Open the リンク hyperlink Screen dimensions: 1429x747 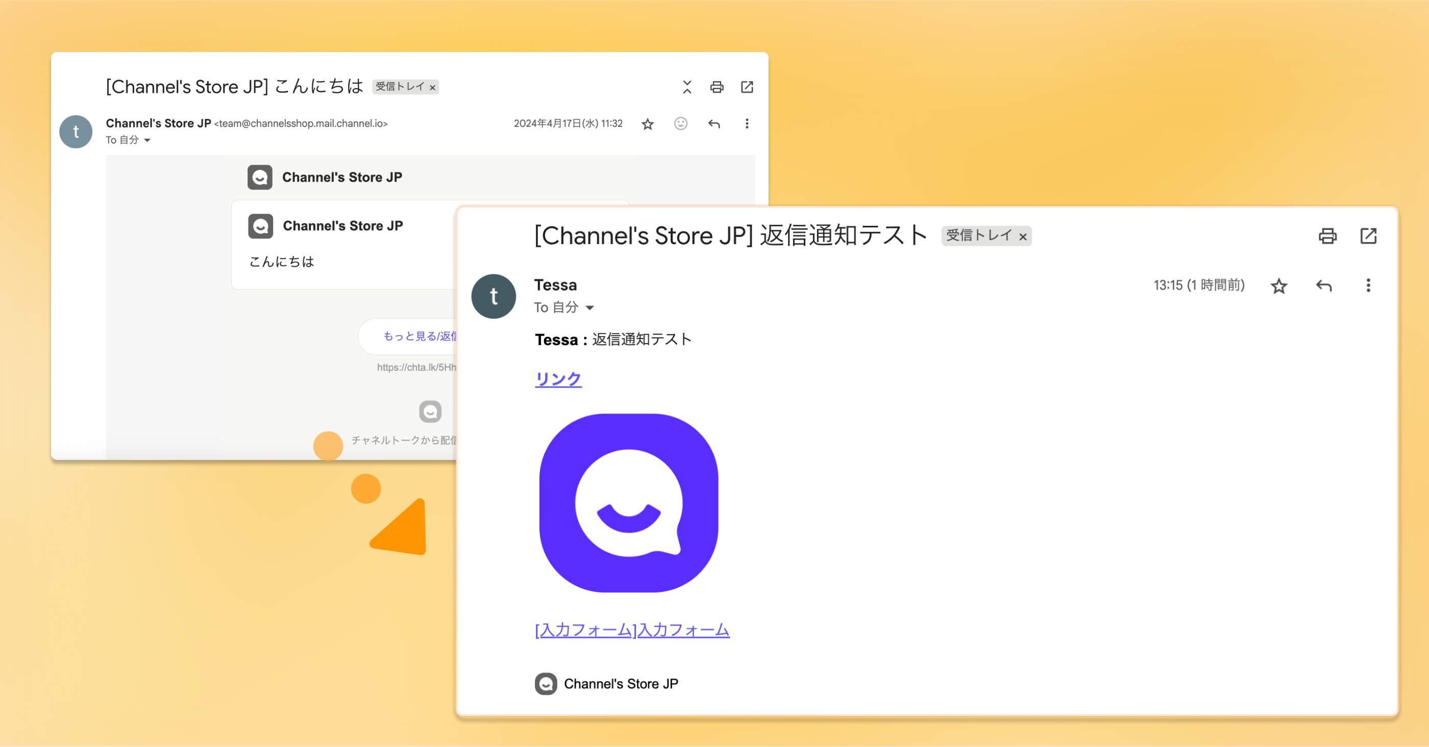(x=558, y=379)
